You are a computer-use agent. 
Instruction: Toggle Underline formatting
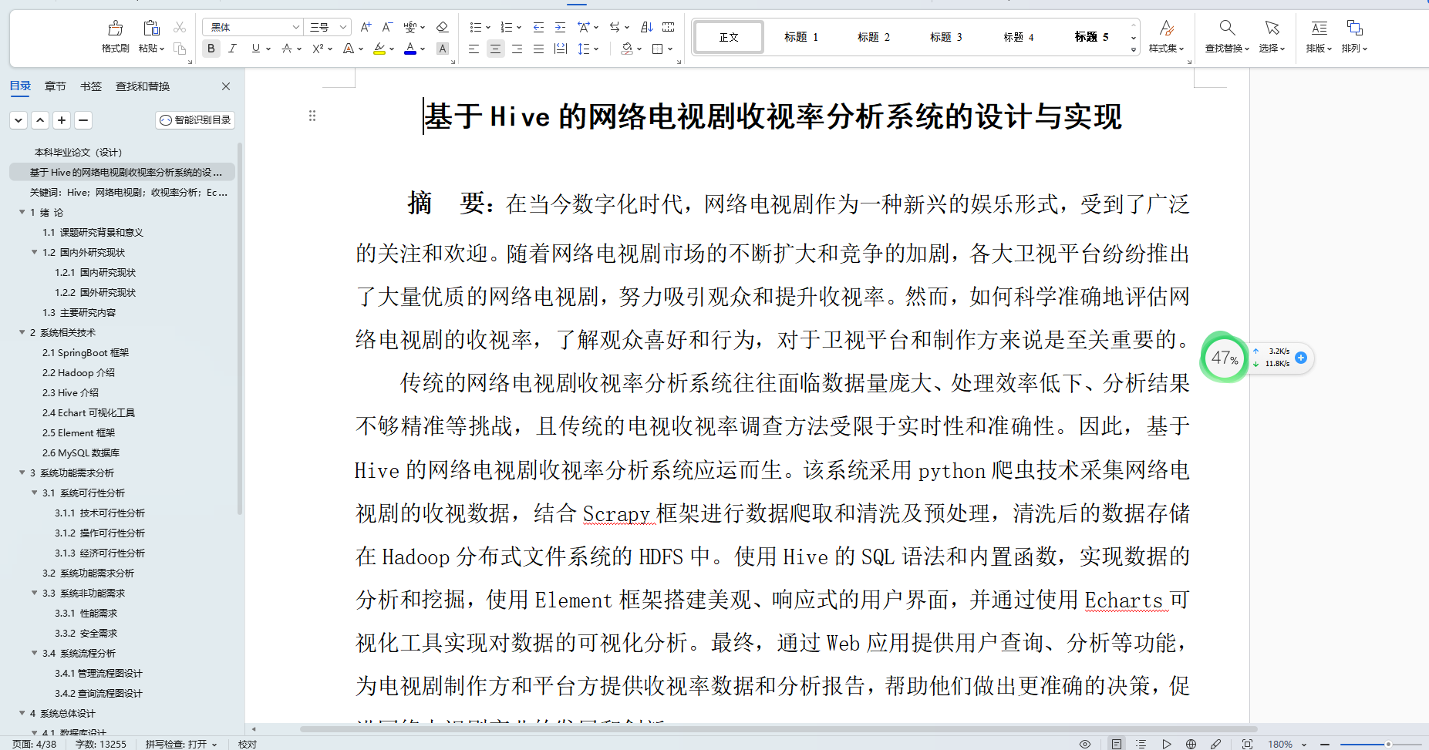pyautogui.click(x=255, y=49)
